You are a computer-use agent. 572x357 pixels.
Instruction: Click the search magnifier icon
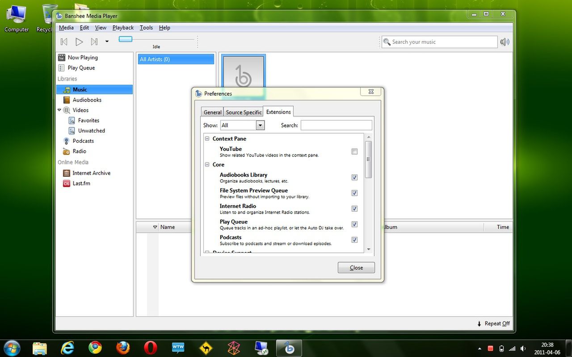pyautogui.click(x=387, y=42)
